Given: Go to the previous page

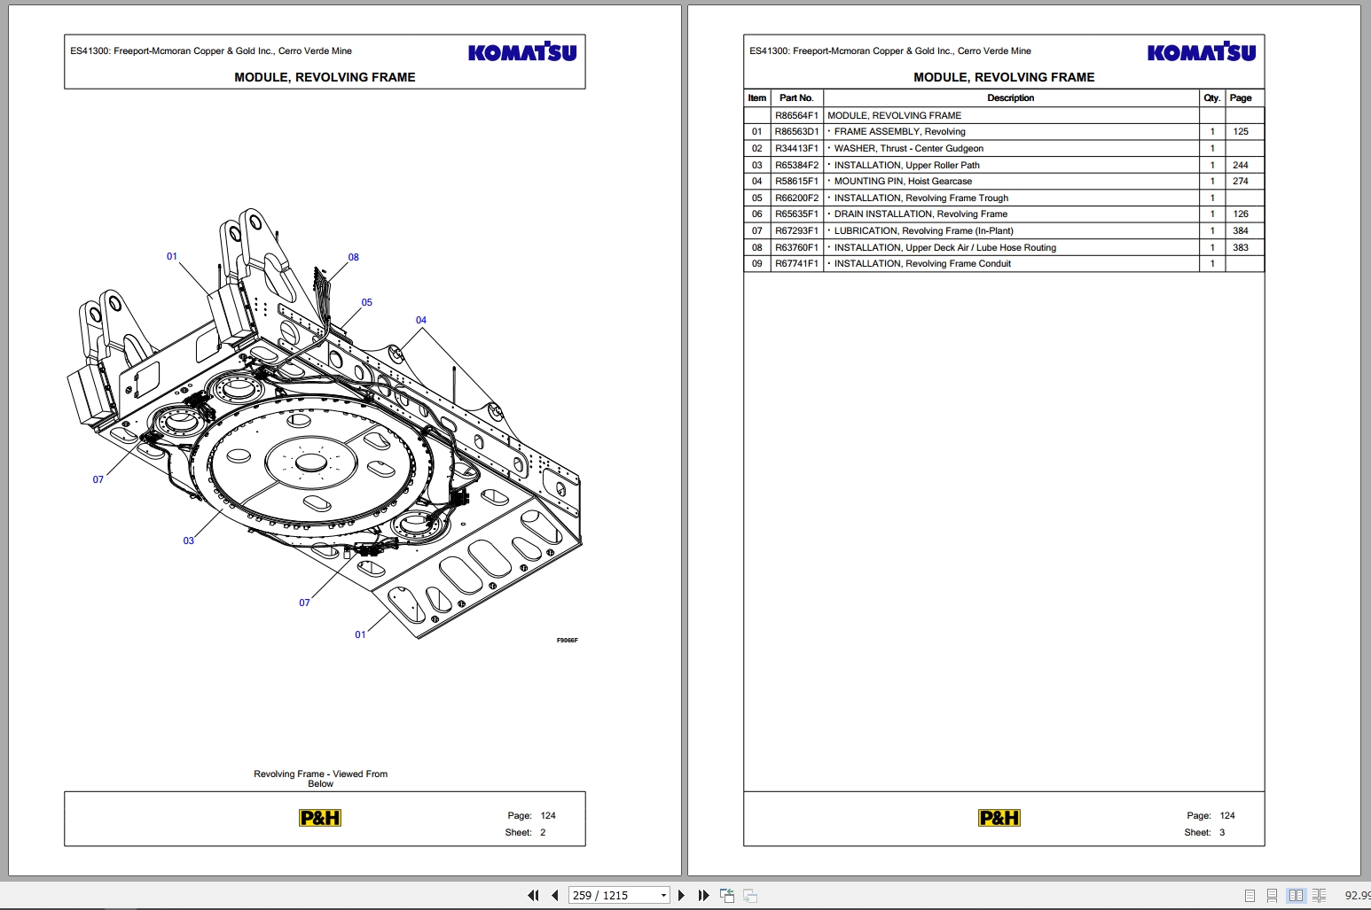Looking at the screenshot, I should pos(555,895).
